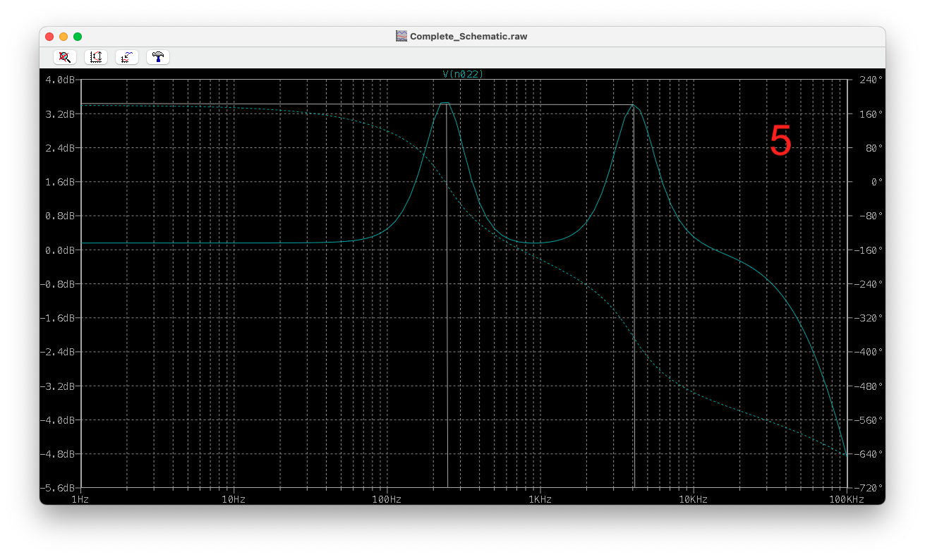This screenshot has height=557, width=925.
Task: Grab the vertical cursor line near 4KHz
Action: tap(634, 296)
